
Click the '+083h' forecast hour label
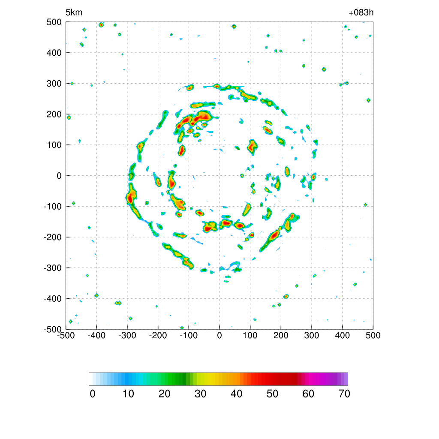(x=361, y=12)
